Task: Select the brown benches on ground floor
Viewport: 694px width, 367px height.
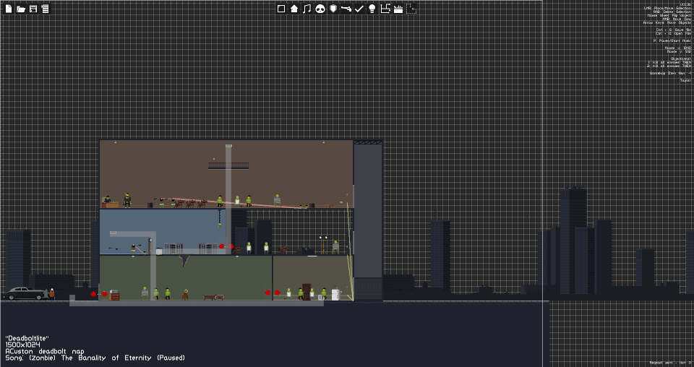Action: (214, 297)
